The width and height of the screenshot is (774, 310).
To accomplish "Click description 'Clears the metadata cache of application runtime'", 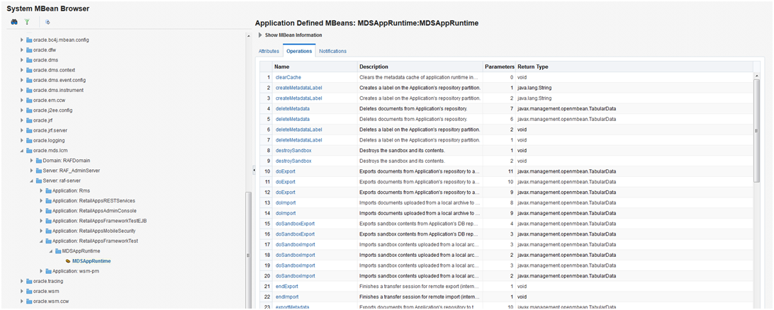I will coord(419,77).
